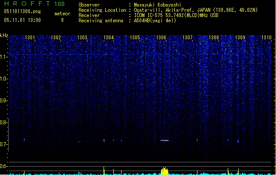Viewport: 276px width, 175px height.
Task: Click the Receiving Location label
Action: pyautogui.click(x=102, y=10)
